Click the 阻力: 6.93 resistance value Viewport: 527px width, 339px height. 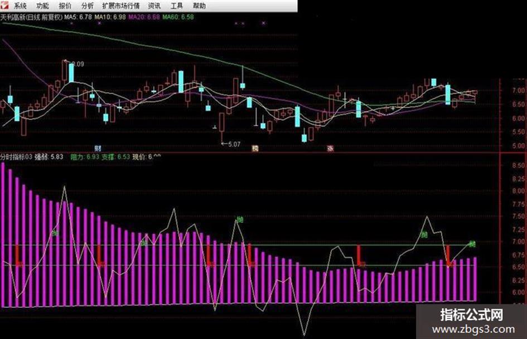85,157
